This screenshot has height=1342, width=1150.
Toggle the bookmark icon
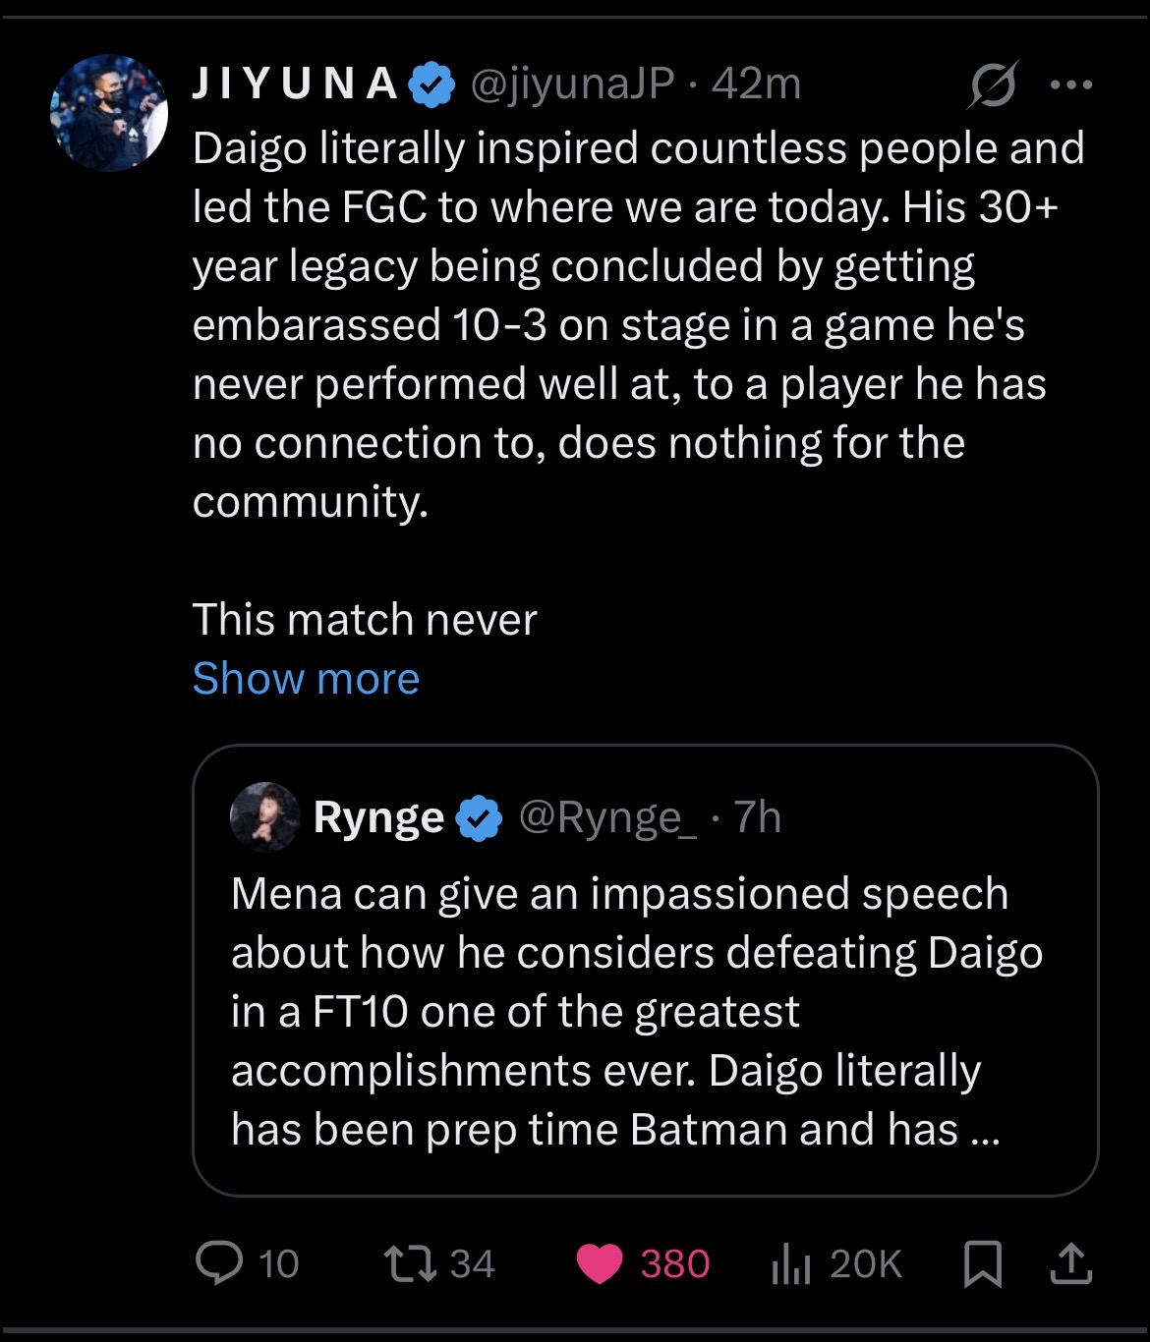tap(982, 1263)
